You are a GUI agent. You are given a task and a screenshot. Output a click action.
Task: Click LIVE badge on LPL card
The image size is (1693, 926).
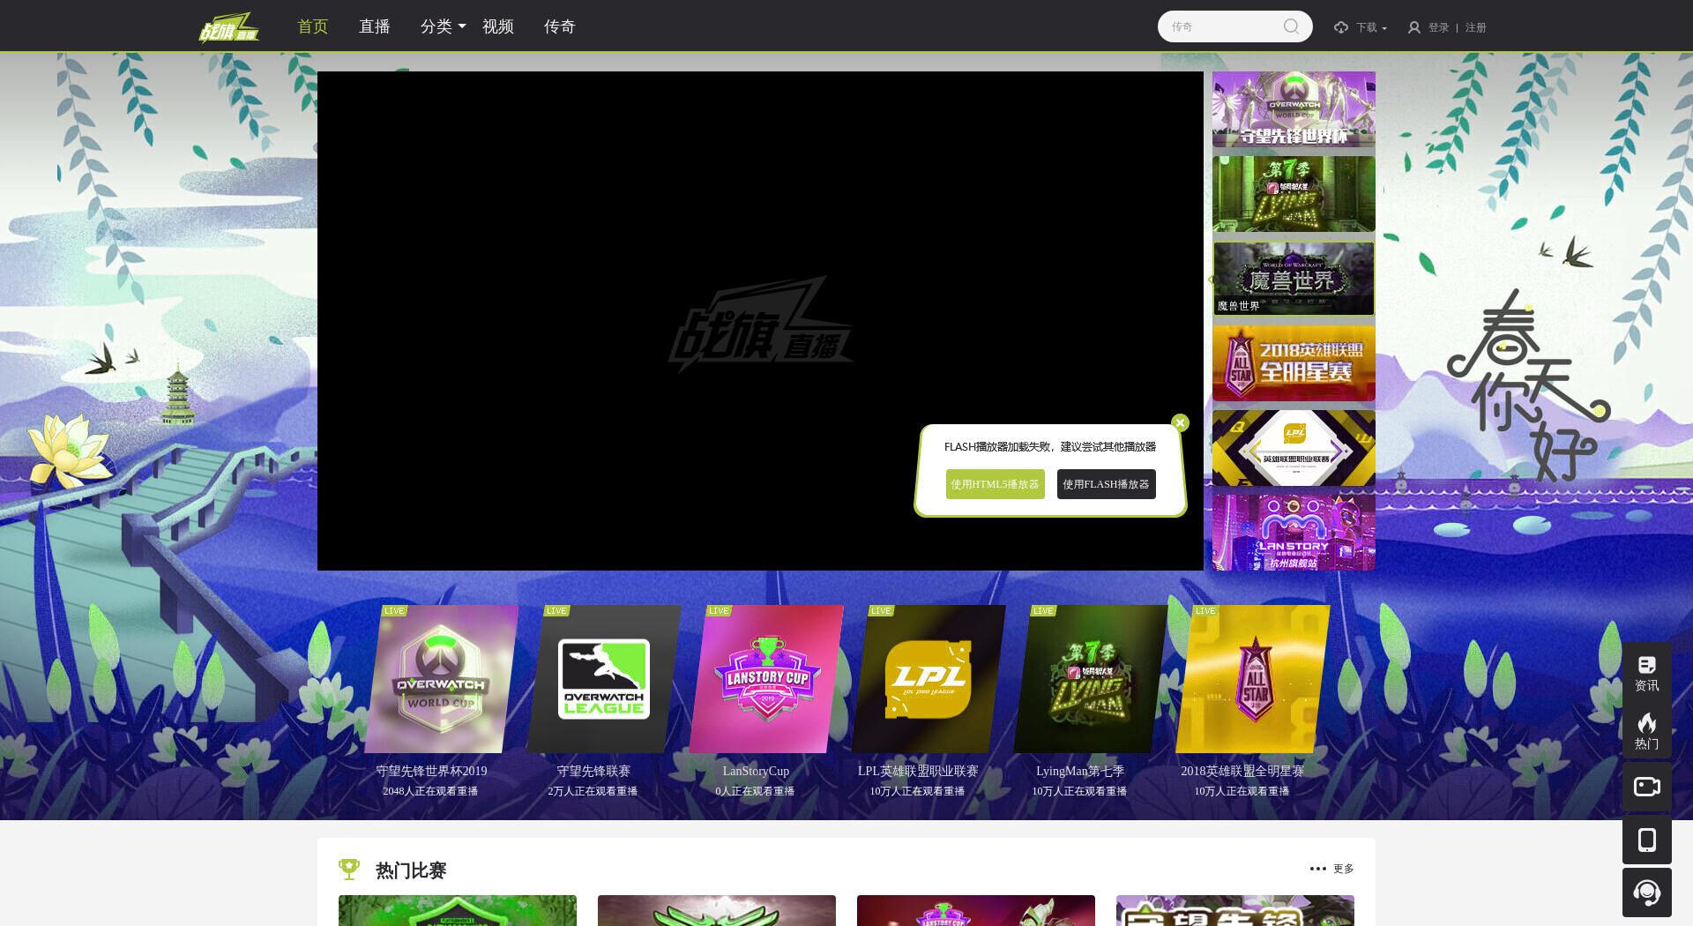coord(881,610)
